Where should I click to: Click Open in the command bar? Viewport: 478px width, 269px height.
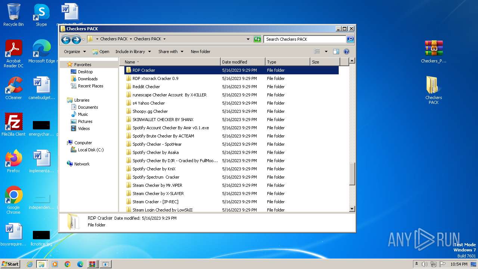pos(101,52)
